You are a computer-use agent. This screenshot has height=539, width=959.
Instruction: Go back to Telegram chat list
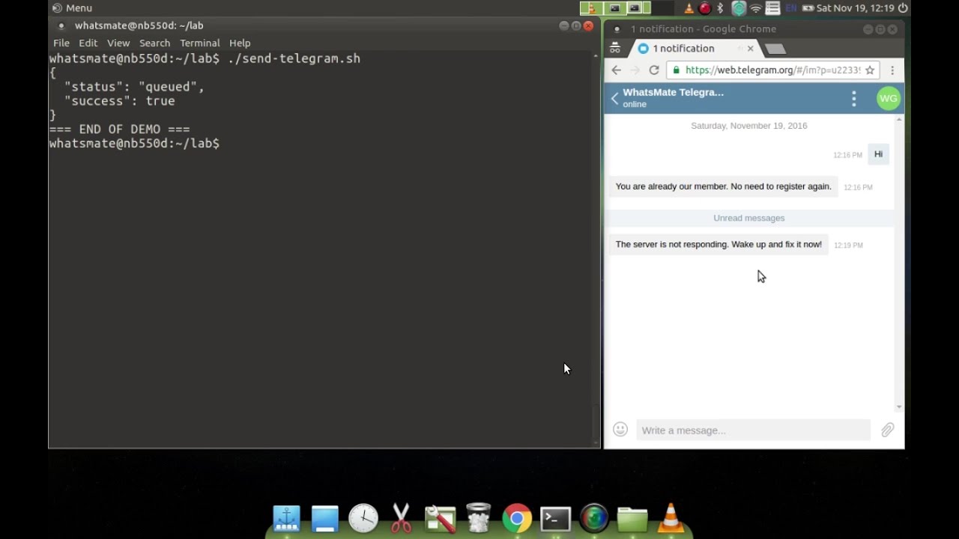click(x=614, y=98)
